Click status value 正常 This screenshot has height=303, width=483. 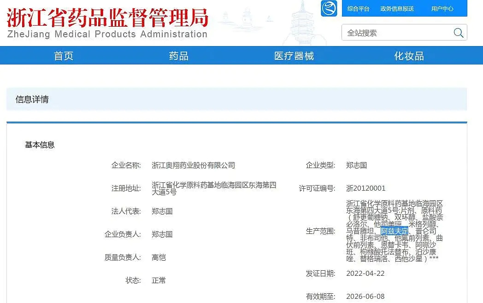(159, 280)
